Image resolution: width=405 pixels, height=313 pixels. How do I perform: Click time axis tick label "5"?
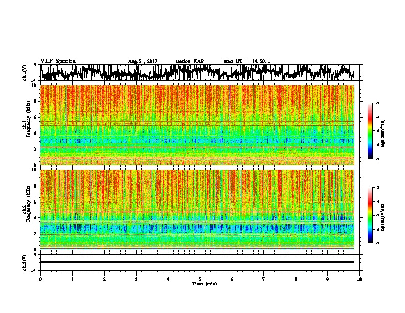point(200,279)
